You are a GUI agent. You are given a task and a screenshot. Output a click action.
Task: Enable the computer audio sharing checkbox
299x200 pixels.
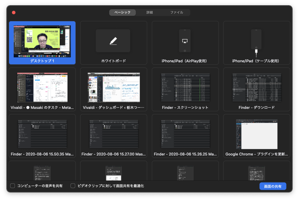click(x=13, y=186)
